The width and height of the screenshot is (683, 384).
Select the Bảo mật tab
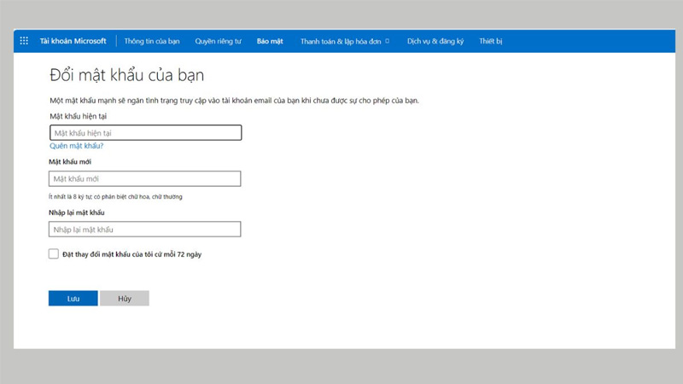tap(271, 41)
